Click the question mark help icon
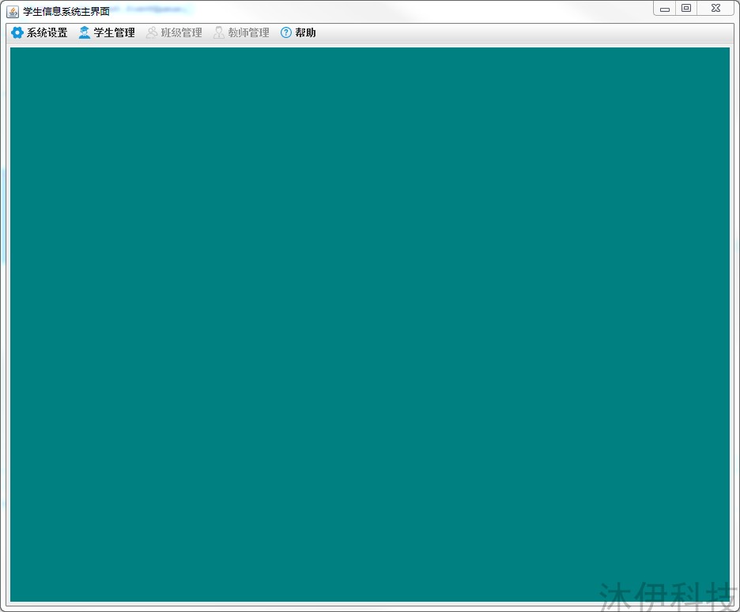Viewport: 740px width, 612px height. point(286,32)
